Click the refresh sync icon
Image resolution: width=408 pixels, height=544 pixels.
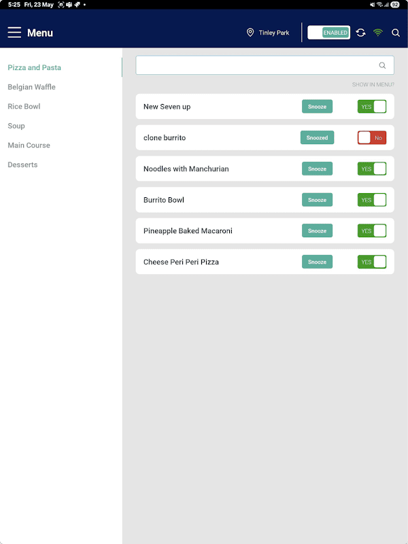coord(360,33)
